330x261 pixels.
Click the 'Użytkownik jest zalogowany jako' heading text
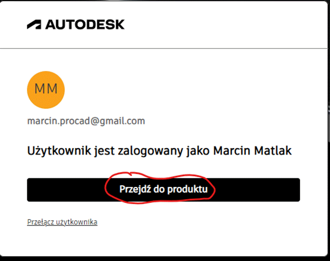pyautogui.click(x=118, y=151)
